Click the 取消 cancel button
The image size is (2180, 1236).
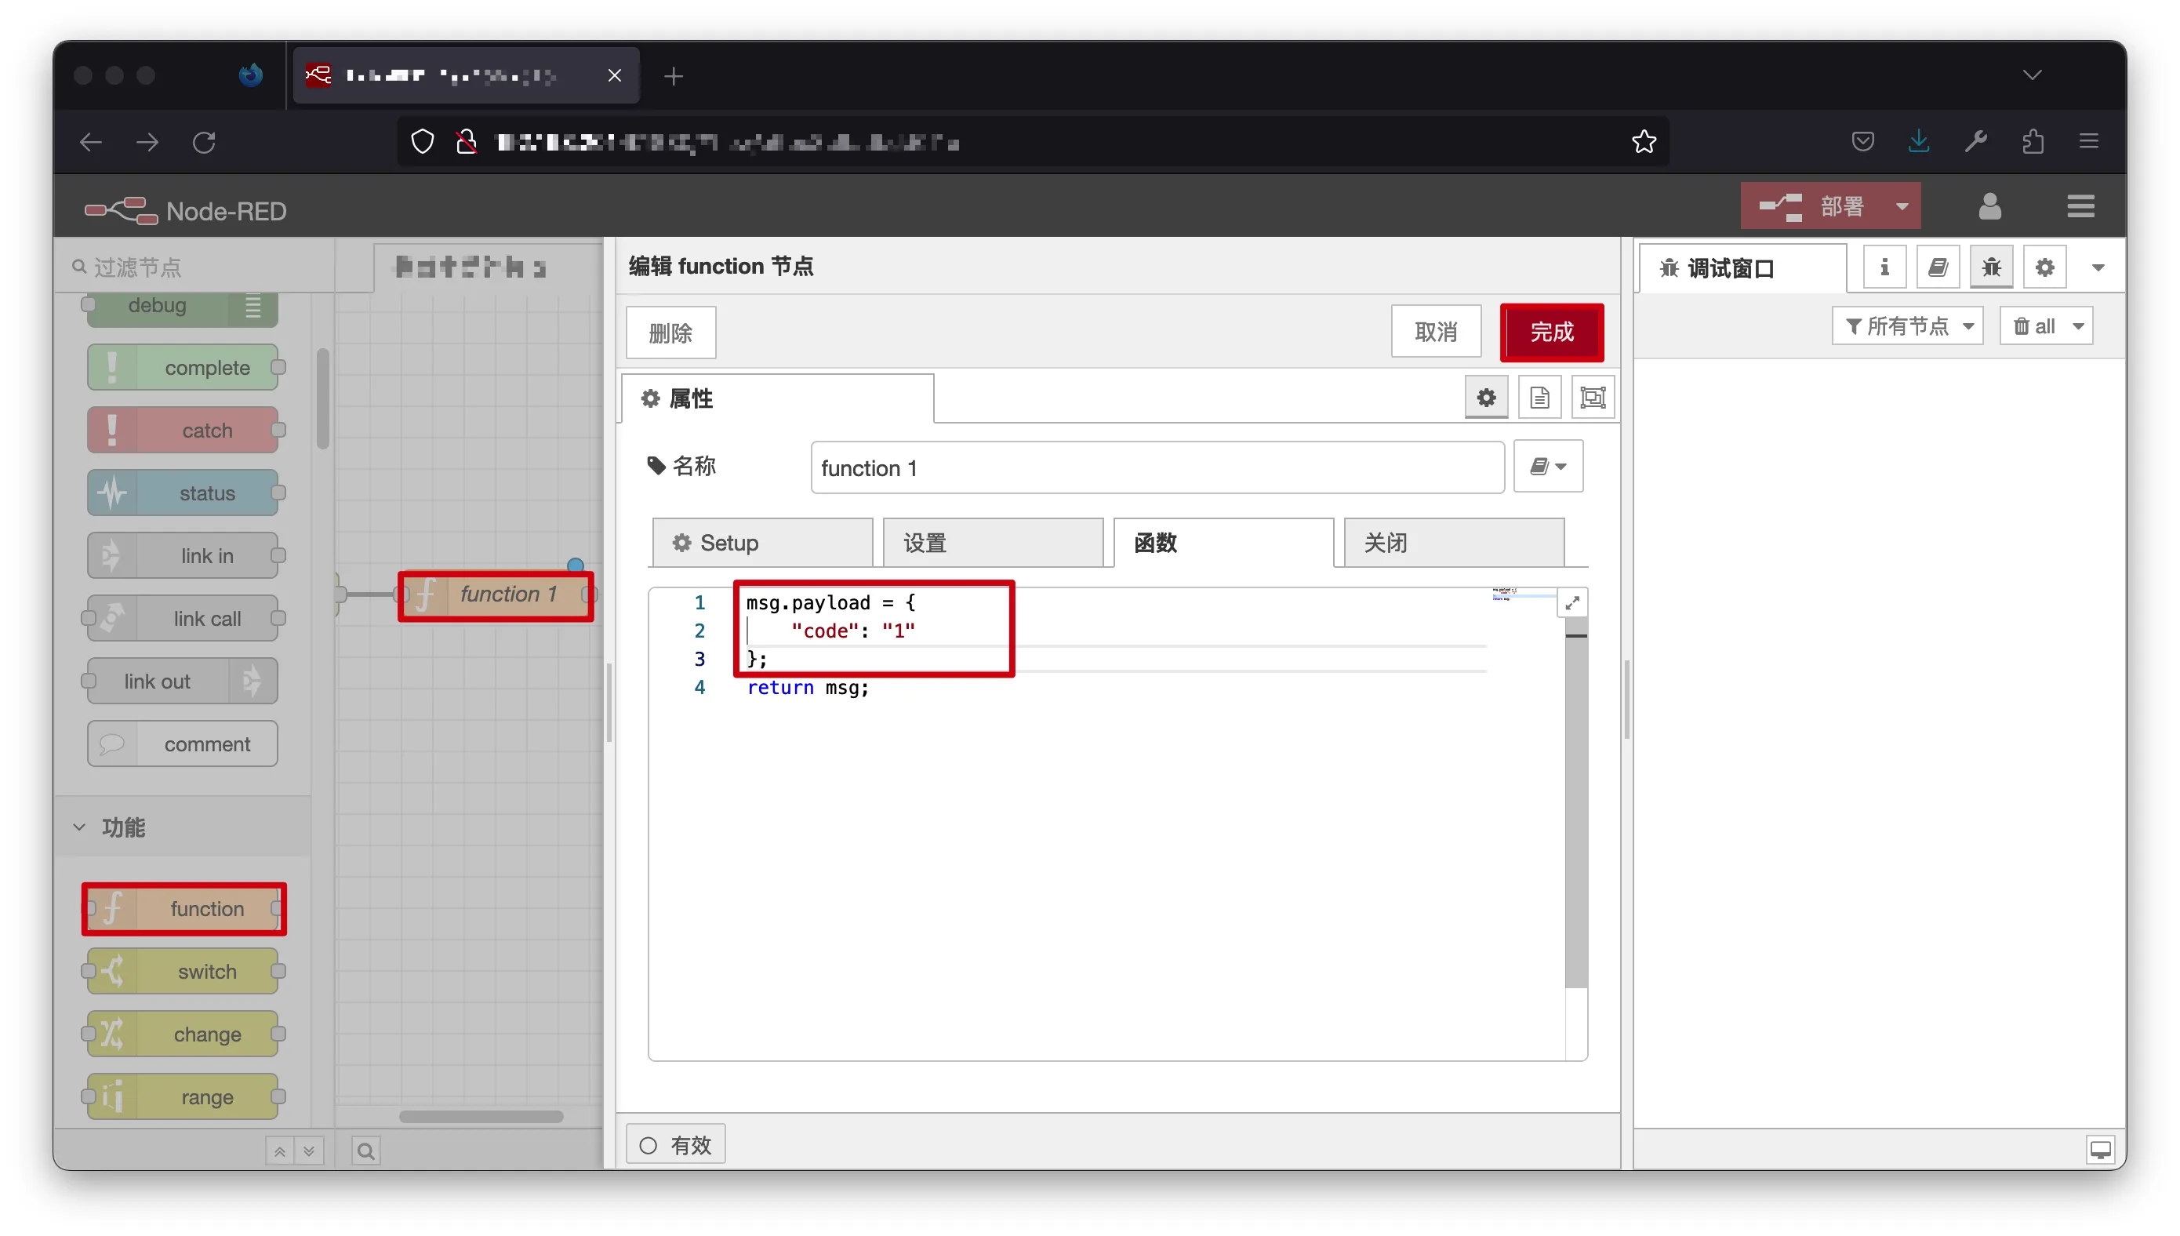1435,332
